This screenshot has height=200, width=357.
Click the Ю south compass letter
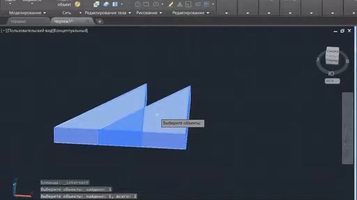pyautogui.click(x=331, y=73)
